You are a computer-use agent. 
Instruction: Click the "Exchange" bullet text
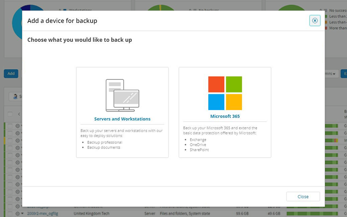pos(198,140)
